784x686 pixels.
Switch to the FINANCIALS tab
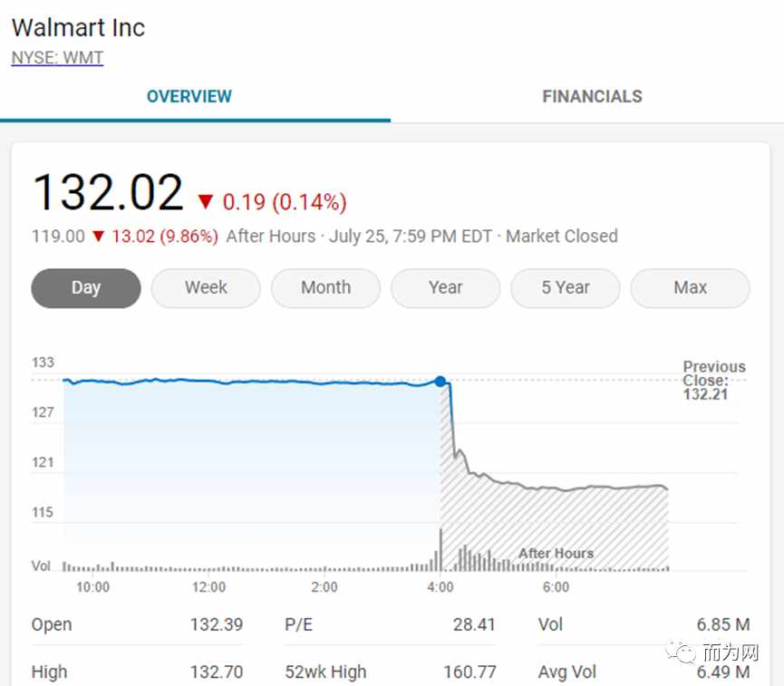tap(592, 96)
